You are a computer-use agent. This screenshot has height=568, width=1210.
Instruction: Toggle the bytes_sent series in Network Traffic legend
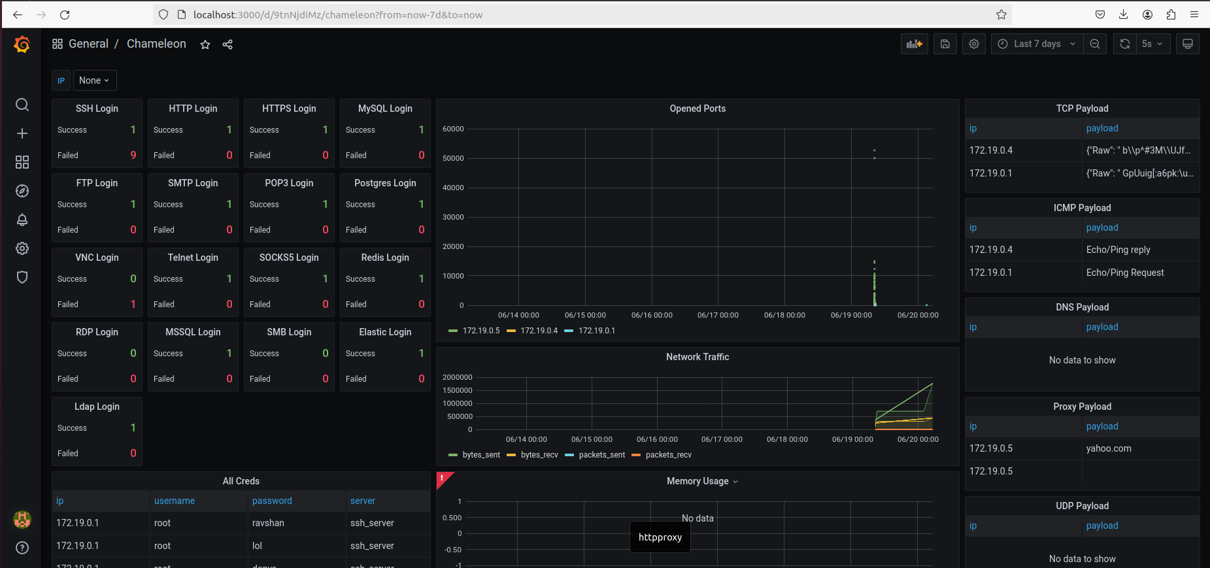(480, 455)
